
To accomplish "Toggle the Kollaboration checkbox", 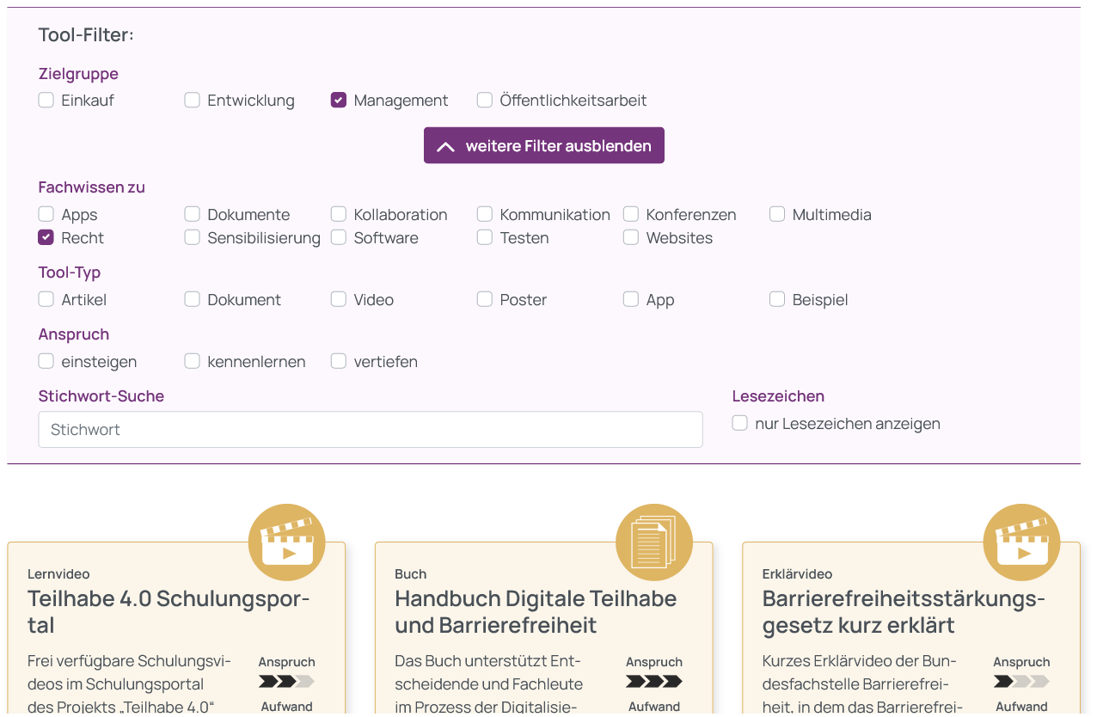I will tap(339, 214).
